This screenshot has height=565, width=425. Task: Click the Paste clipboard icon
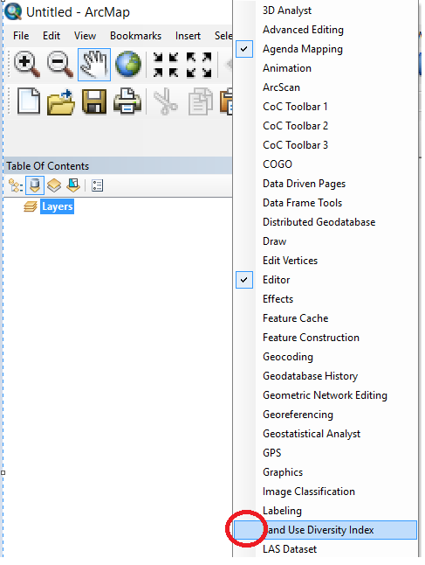227,102
